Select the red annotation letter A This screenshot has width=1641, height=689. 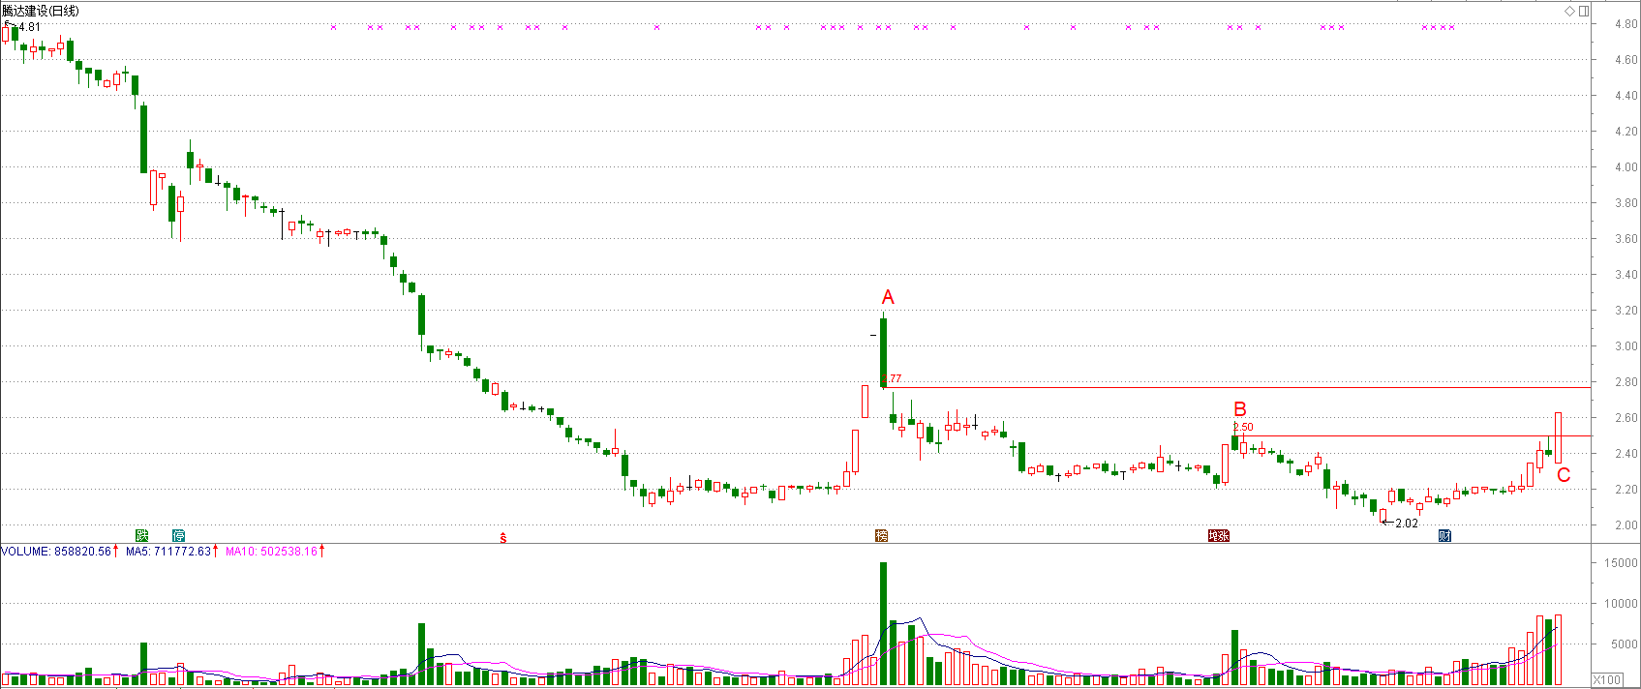pos(888,297)
